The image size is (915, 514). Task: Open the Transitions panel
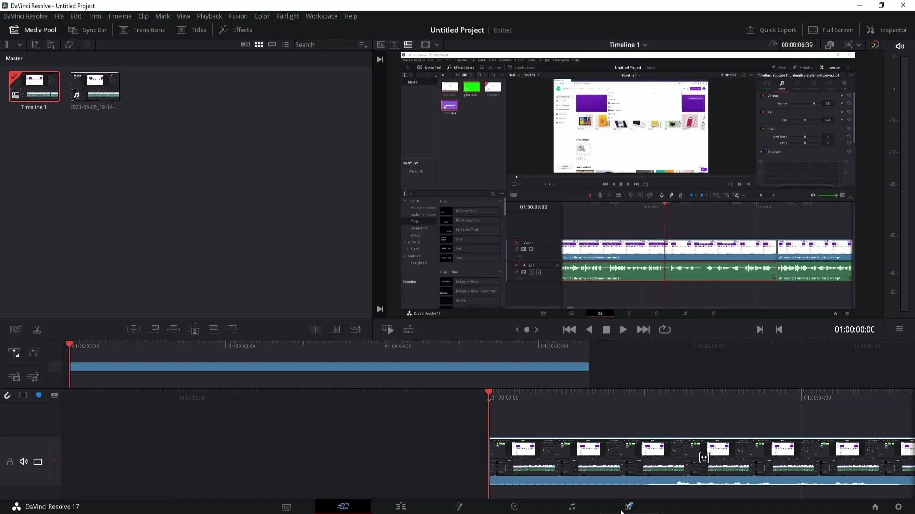142,30
